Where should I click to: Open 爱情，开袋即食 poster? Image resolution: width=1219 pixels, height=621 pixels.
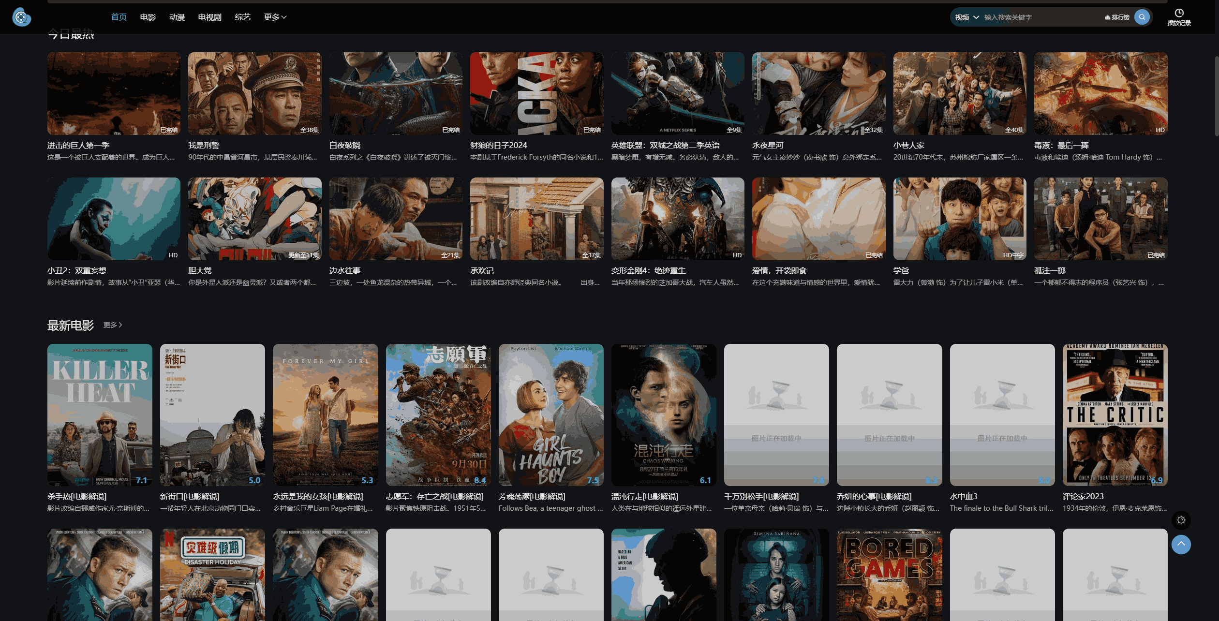pos(819,219)
